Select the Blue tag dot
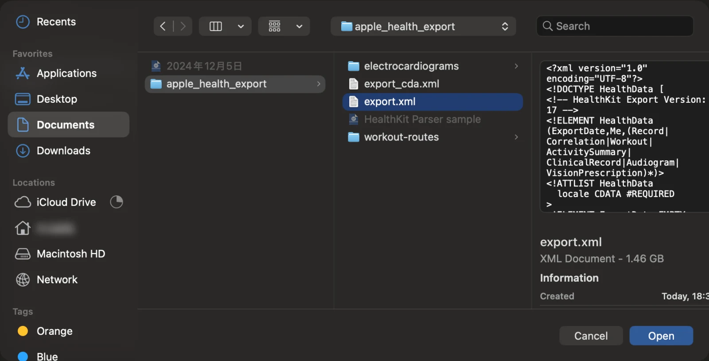709x361 pixels. click(23, 356)
